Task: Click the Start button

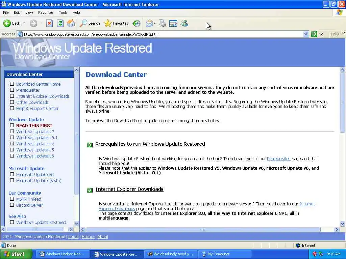Action: point(16,254)
